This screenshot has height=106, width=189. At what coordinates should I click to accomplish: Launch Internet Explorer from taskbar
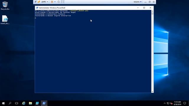tap(24, 103)
